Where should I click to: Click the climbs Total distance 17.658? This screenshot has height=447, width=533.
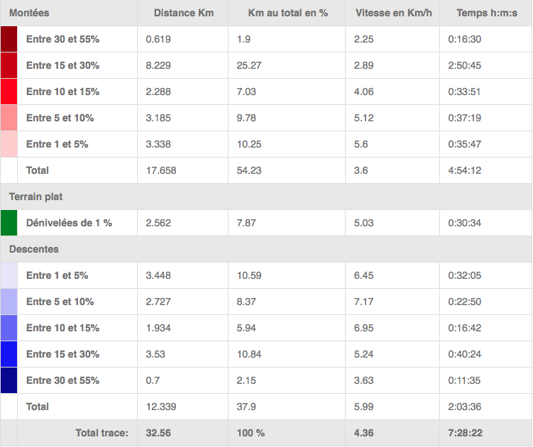(161, 170)
